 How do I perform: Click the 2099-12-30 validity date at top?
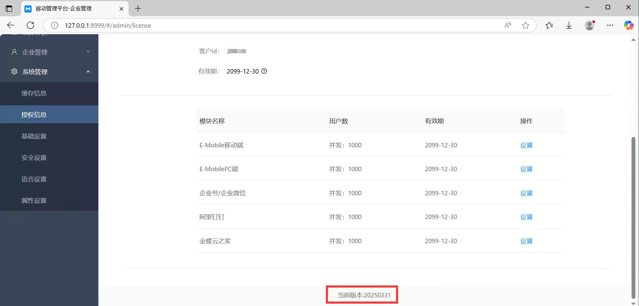243,71
